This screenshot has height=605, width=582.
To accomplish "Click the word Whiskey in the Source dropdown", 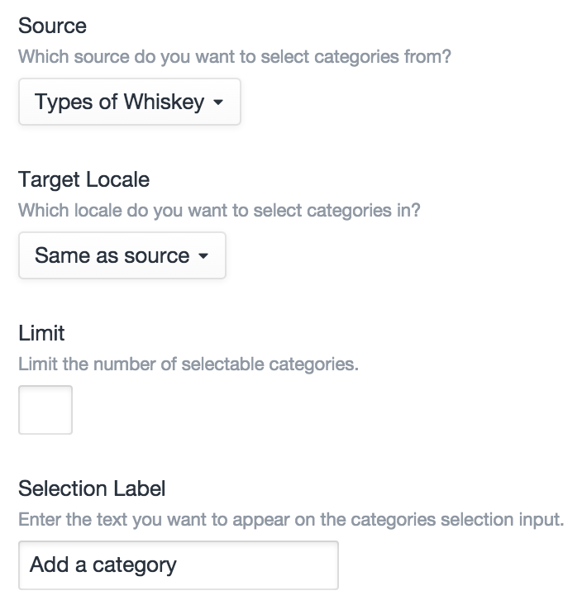I will click(164, 102).
